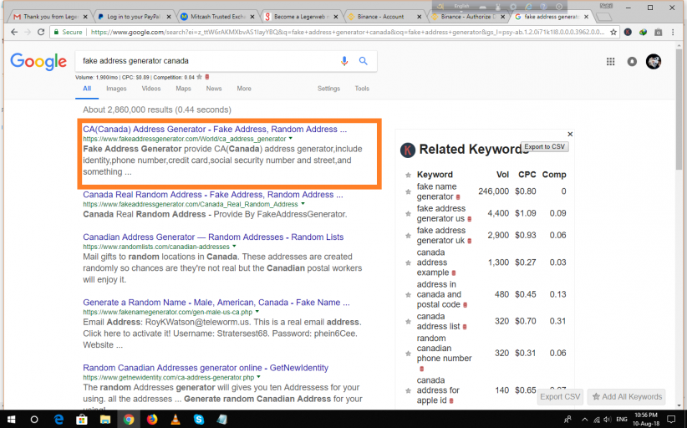687x428 pixels.
Task: Open 'Canadian Address Generator — Random Addresses' result
Action: 213,237
